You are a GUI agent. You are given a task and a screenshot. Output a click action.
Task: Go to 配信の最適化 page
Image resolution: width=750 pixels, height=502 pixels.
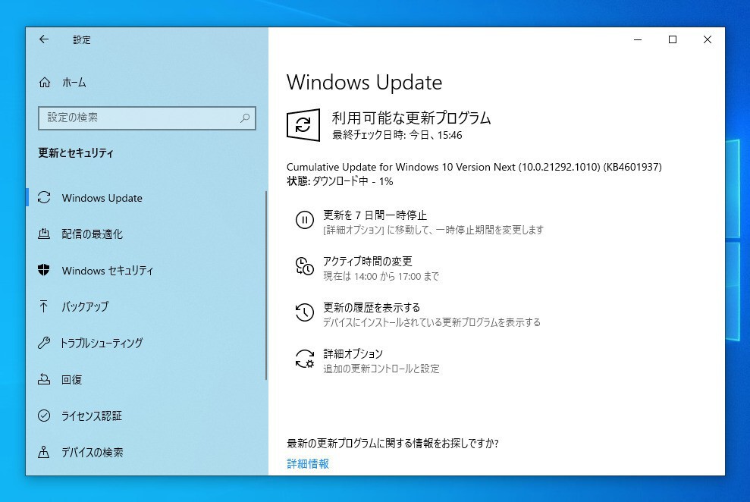pos(93,234)
